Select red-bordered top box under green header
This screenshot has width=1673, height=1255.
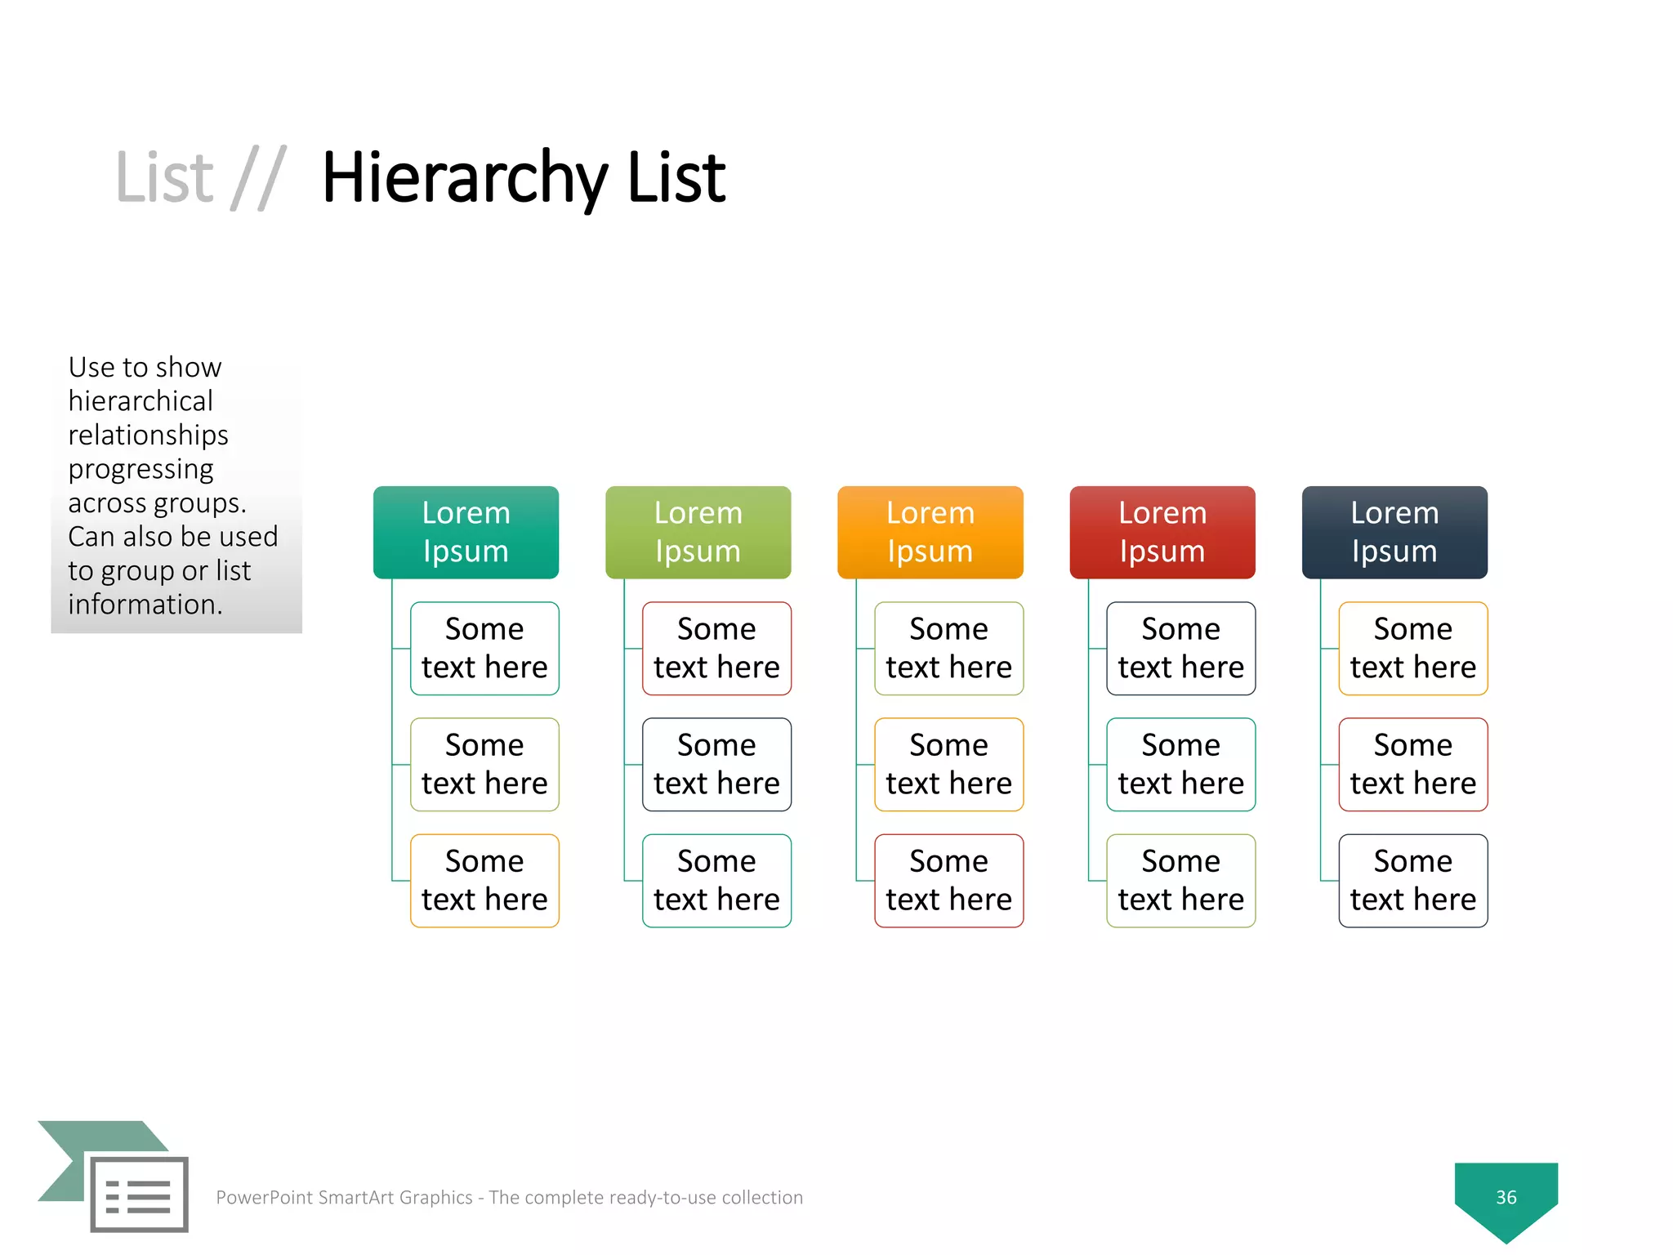716,648
